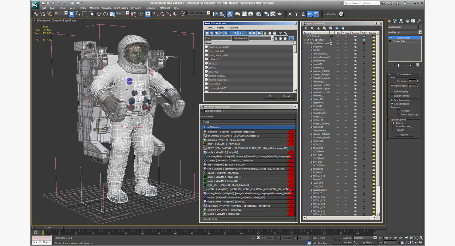
Task: Toggle the Render Iters checkbox
Action: [x=392, y=85]
